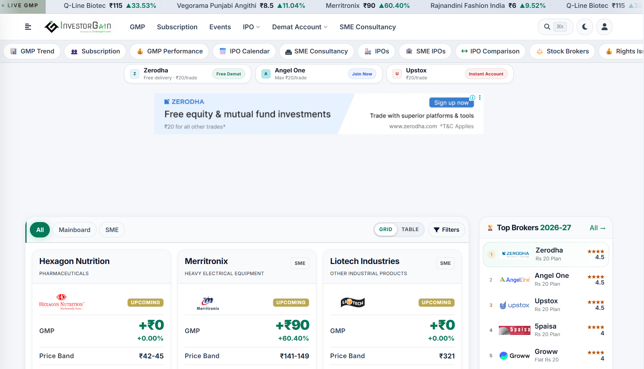Screen dimensions: 644x369
Task: Click the upstox broker logo in list
Action: click(514, 305)
